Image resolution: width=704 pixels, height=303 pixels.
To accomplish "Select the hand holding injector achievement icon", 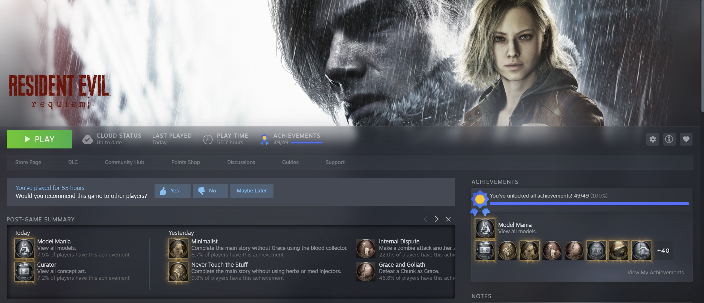I will click(641, 250).
